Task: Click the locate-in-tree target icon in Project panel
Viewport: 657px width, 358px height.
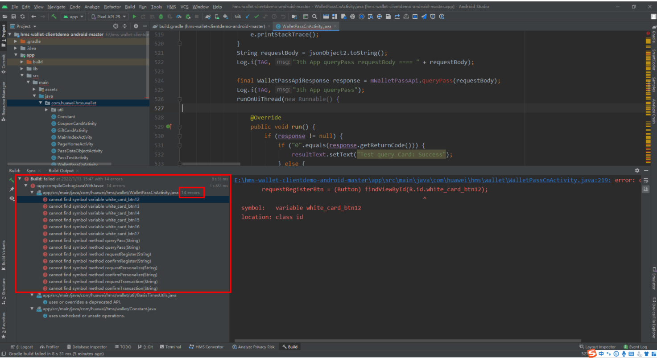Action: (x=116, y=26)
